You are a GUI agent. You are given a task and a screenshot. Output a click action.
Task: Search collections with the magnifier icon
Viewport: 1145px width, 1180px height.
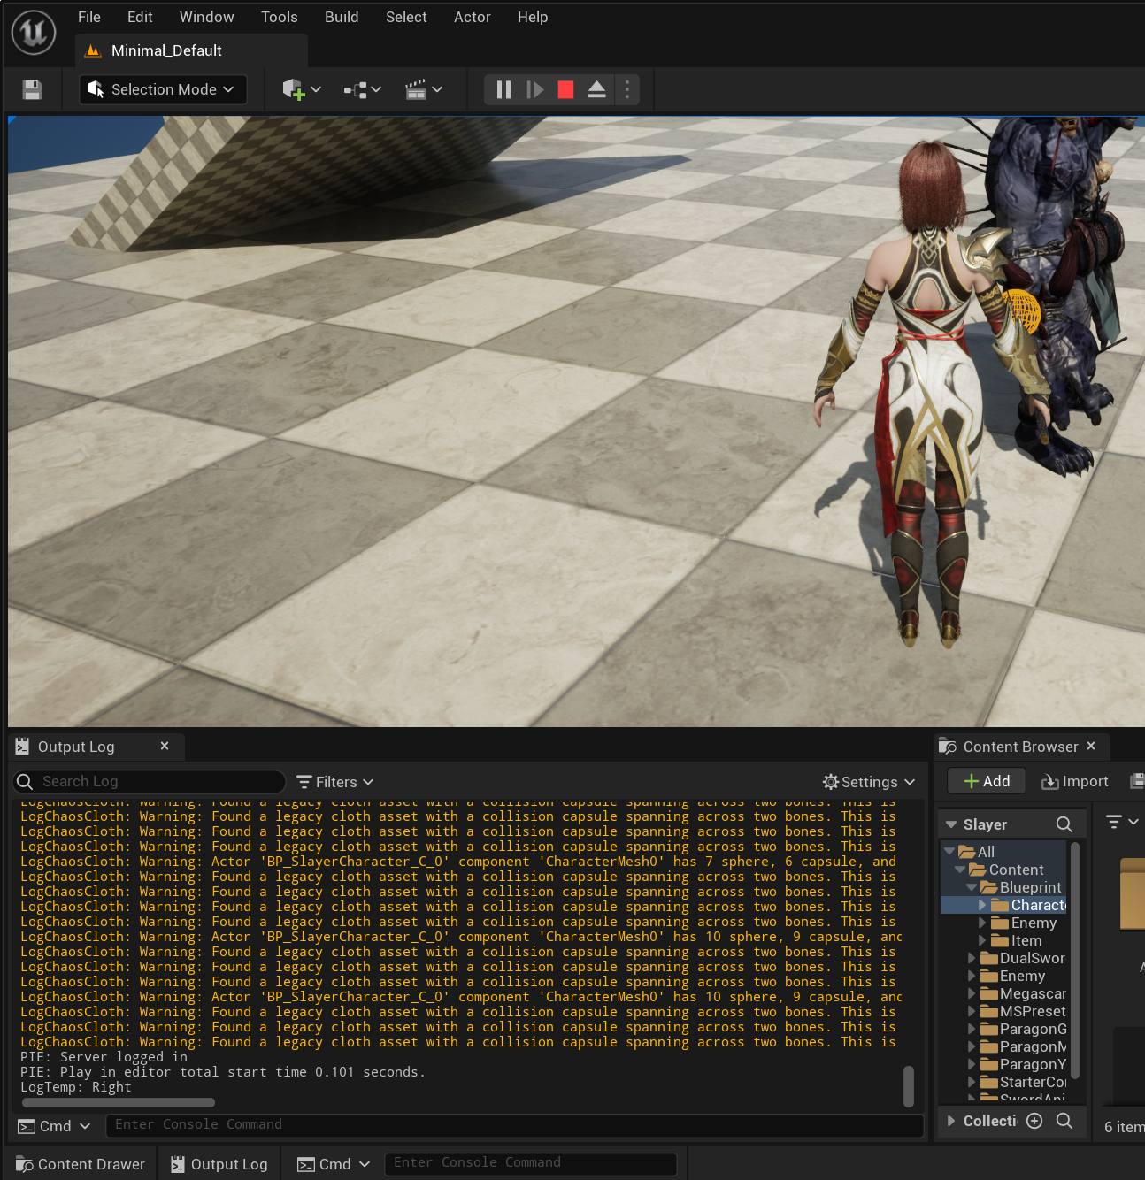tap(1064, 1121)
